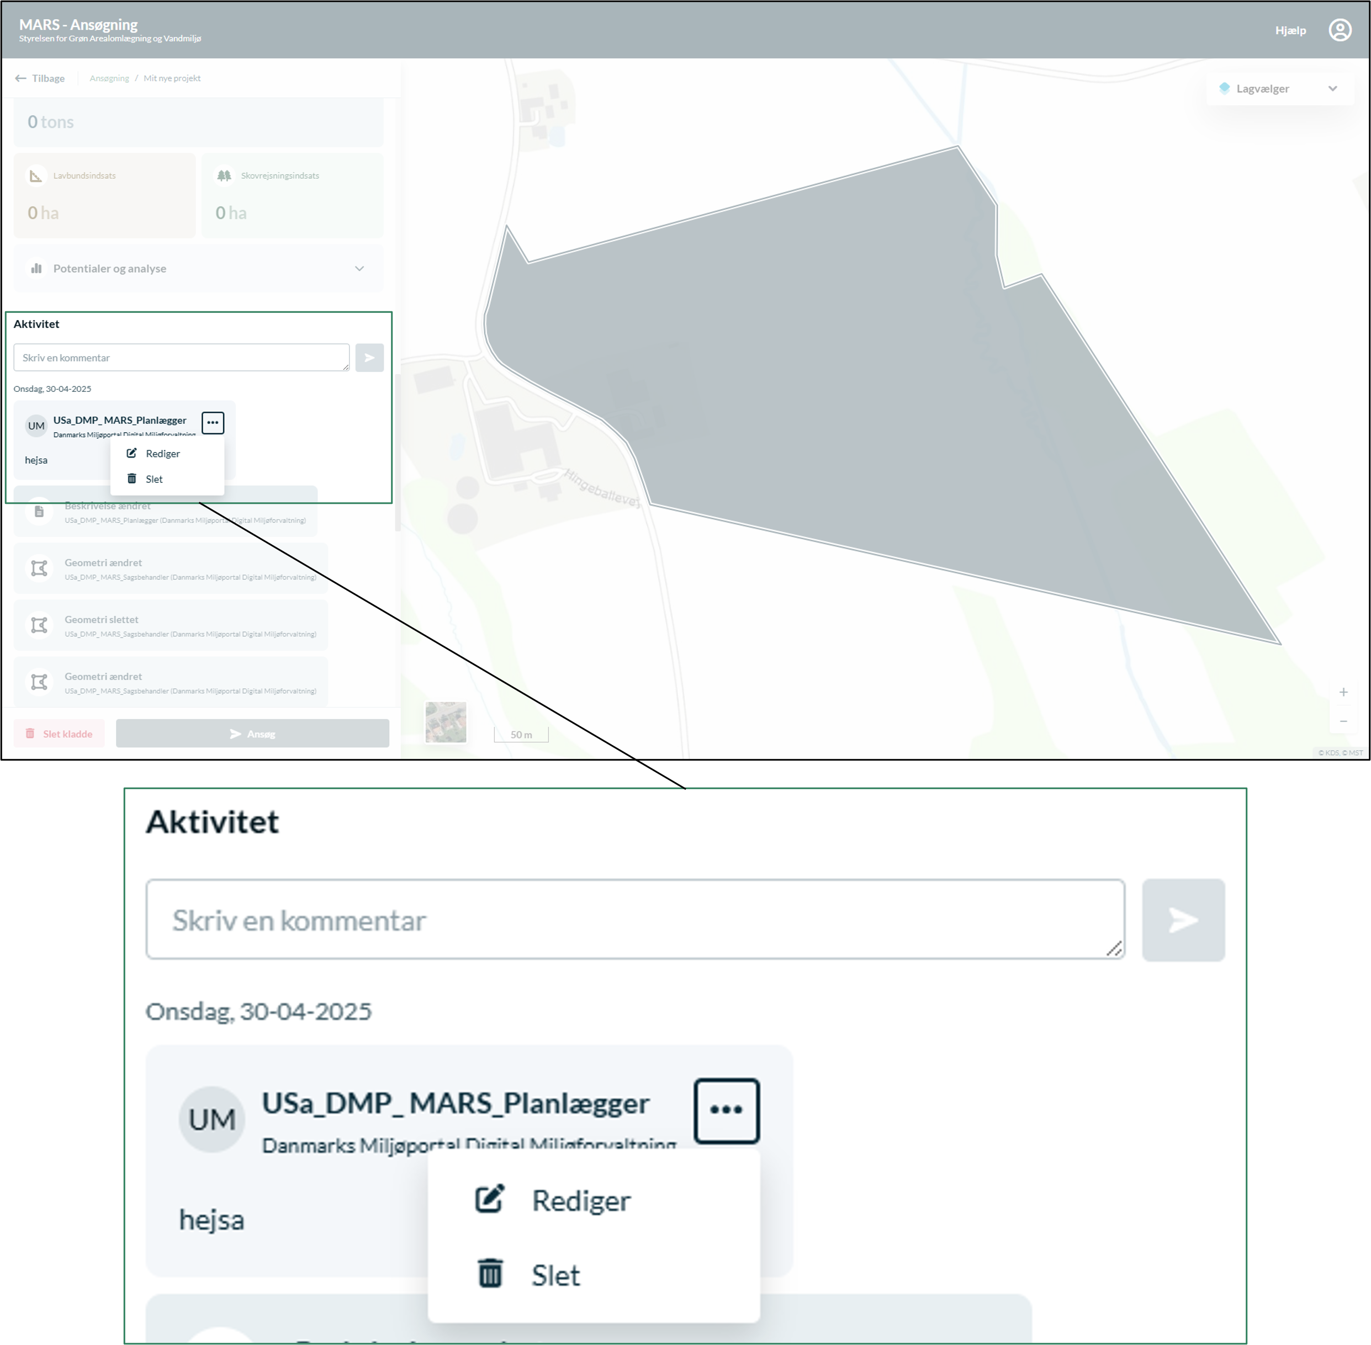1371x1345 pixels.
Task: Open the Ansøgning breadcrumb link
Action: pos(109,78)
